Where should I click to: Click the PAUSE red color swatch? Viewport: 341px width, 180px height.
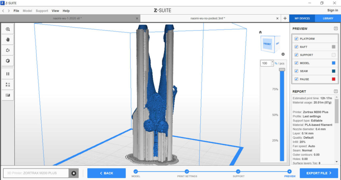coord(334,79)
